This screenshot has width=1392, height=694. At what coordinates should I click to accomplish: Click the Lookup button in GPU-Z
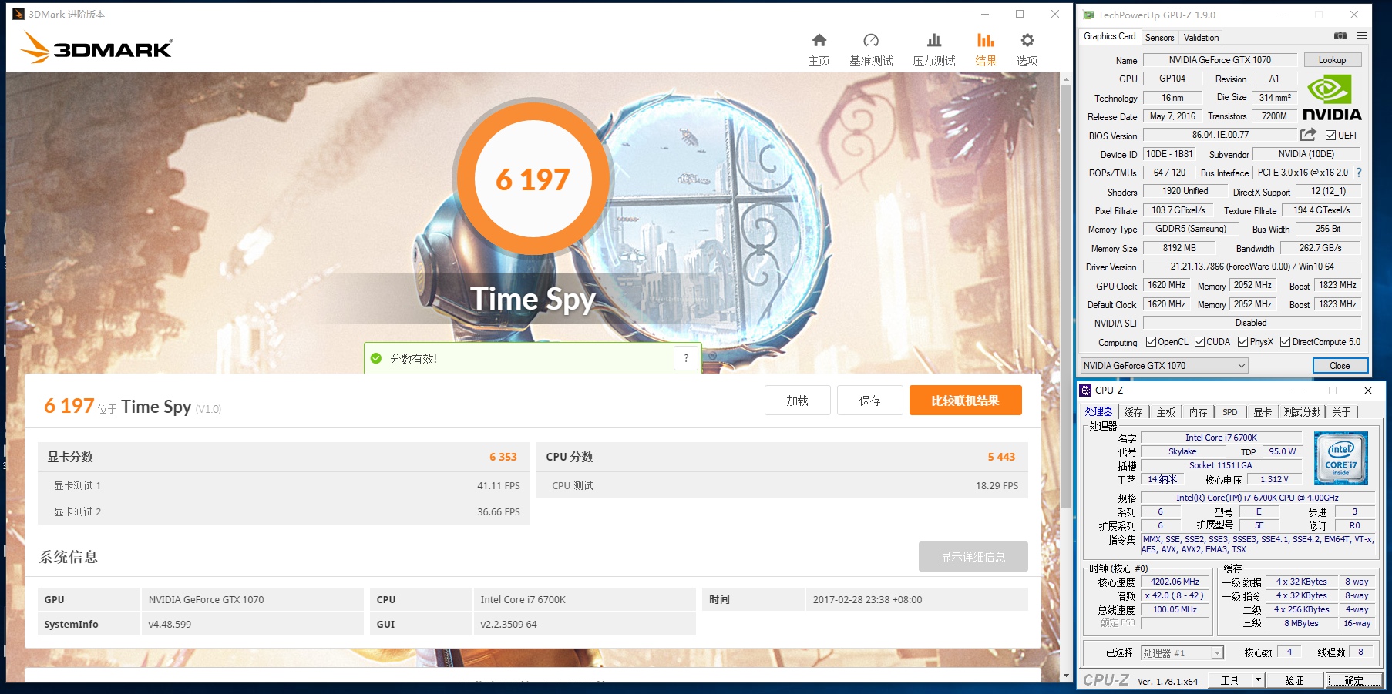[x=1332, y=59]
